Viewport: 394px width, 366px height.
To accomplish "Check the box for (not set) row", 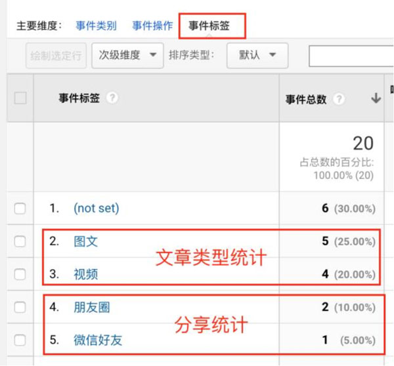I will [20, 209].
